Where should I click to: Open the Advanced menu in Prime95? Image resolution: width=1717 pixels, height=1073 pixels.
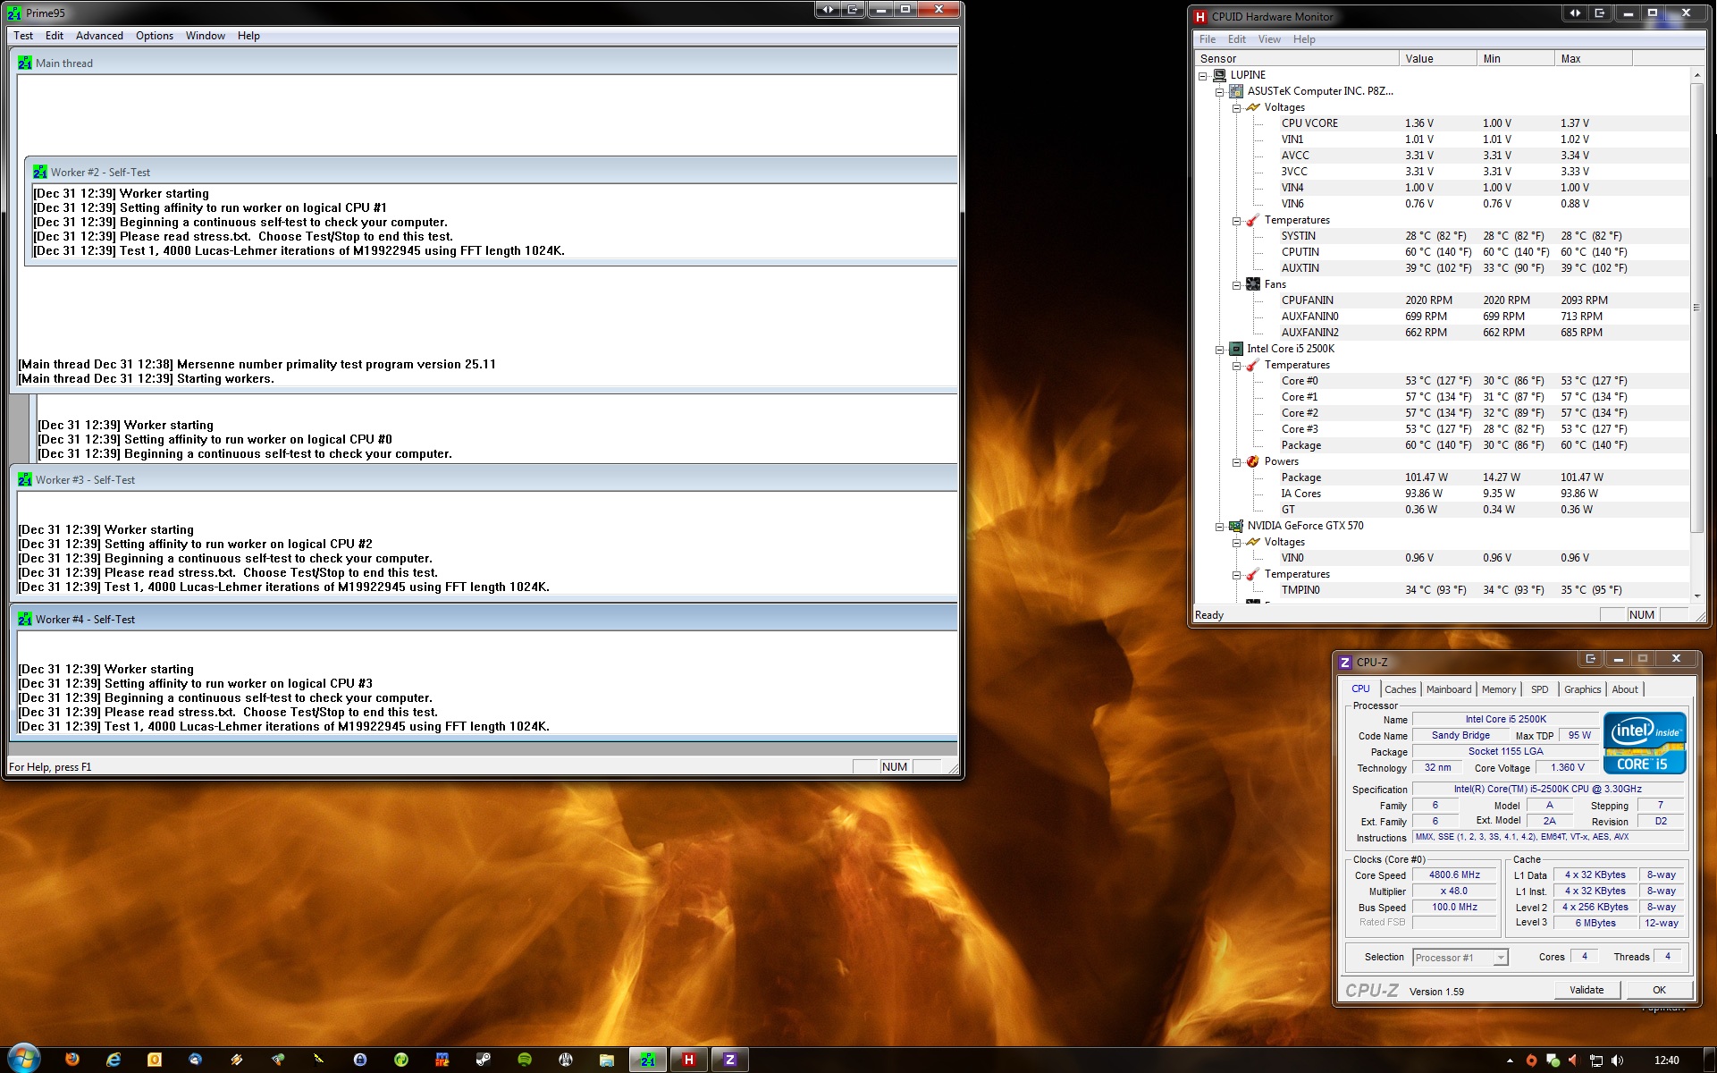pyautogui.click(x=99, y=36)
